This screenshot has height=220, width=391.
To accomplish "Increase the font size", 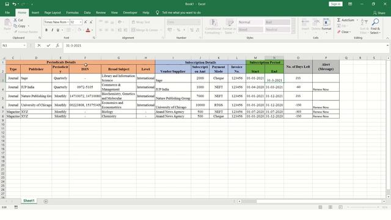I will pos(86,22).
